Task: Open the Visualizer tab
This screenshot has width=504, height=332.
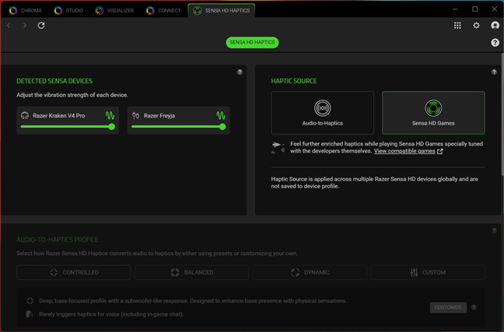Action: (x=115, y=11)
